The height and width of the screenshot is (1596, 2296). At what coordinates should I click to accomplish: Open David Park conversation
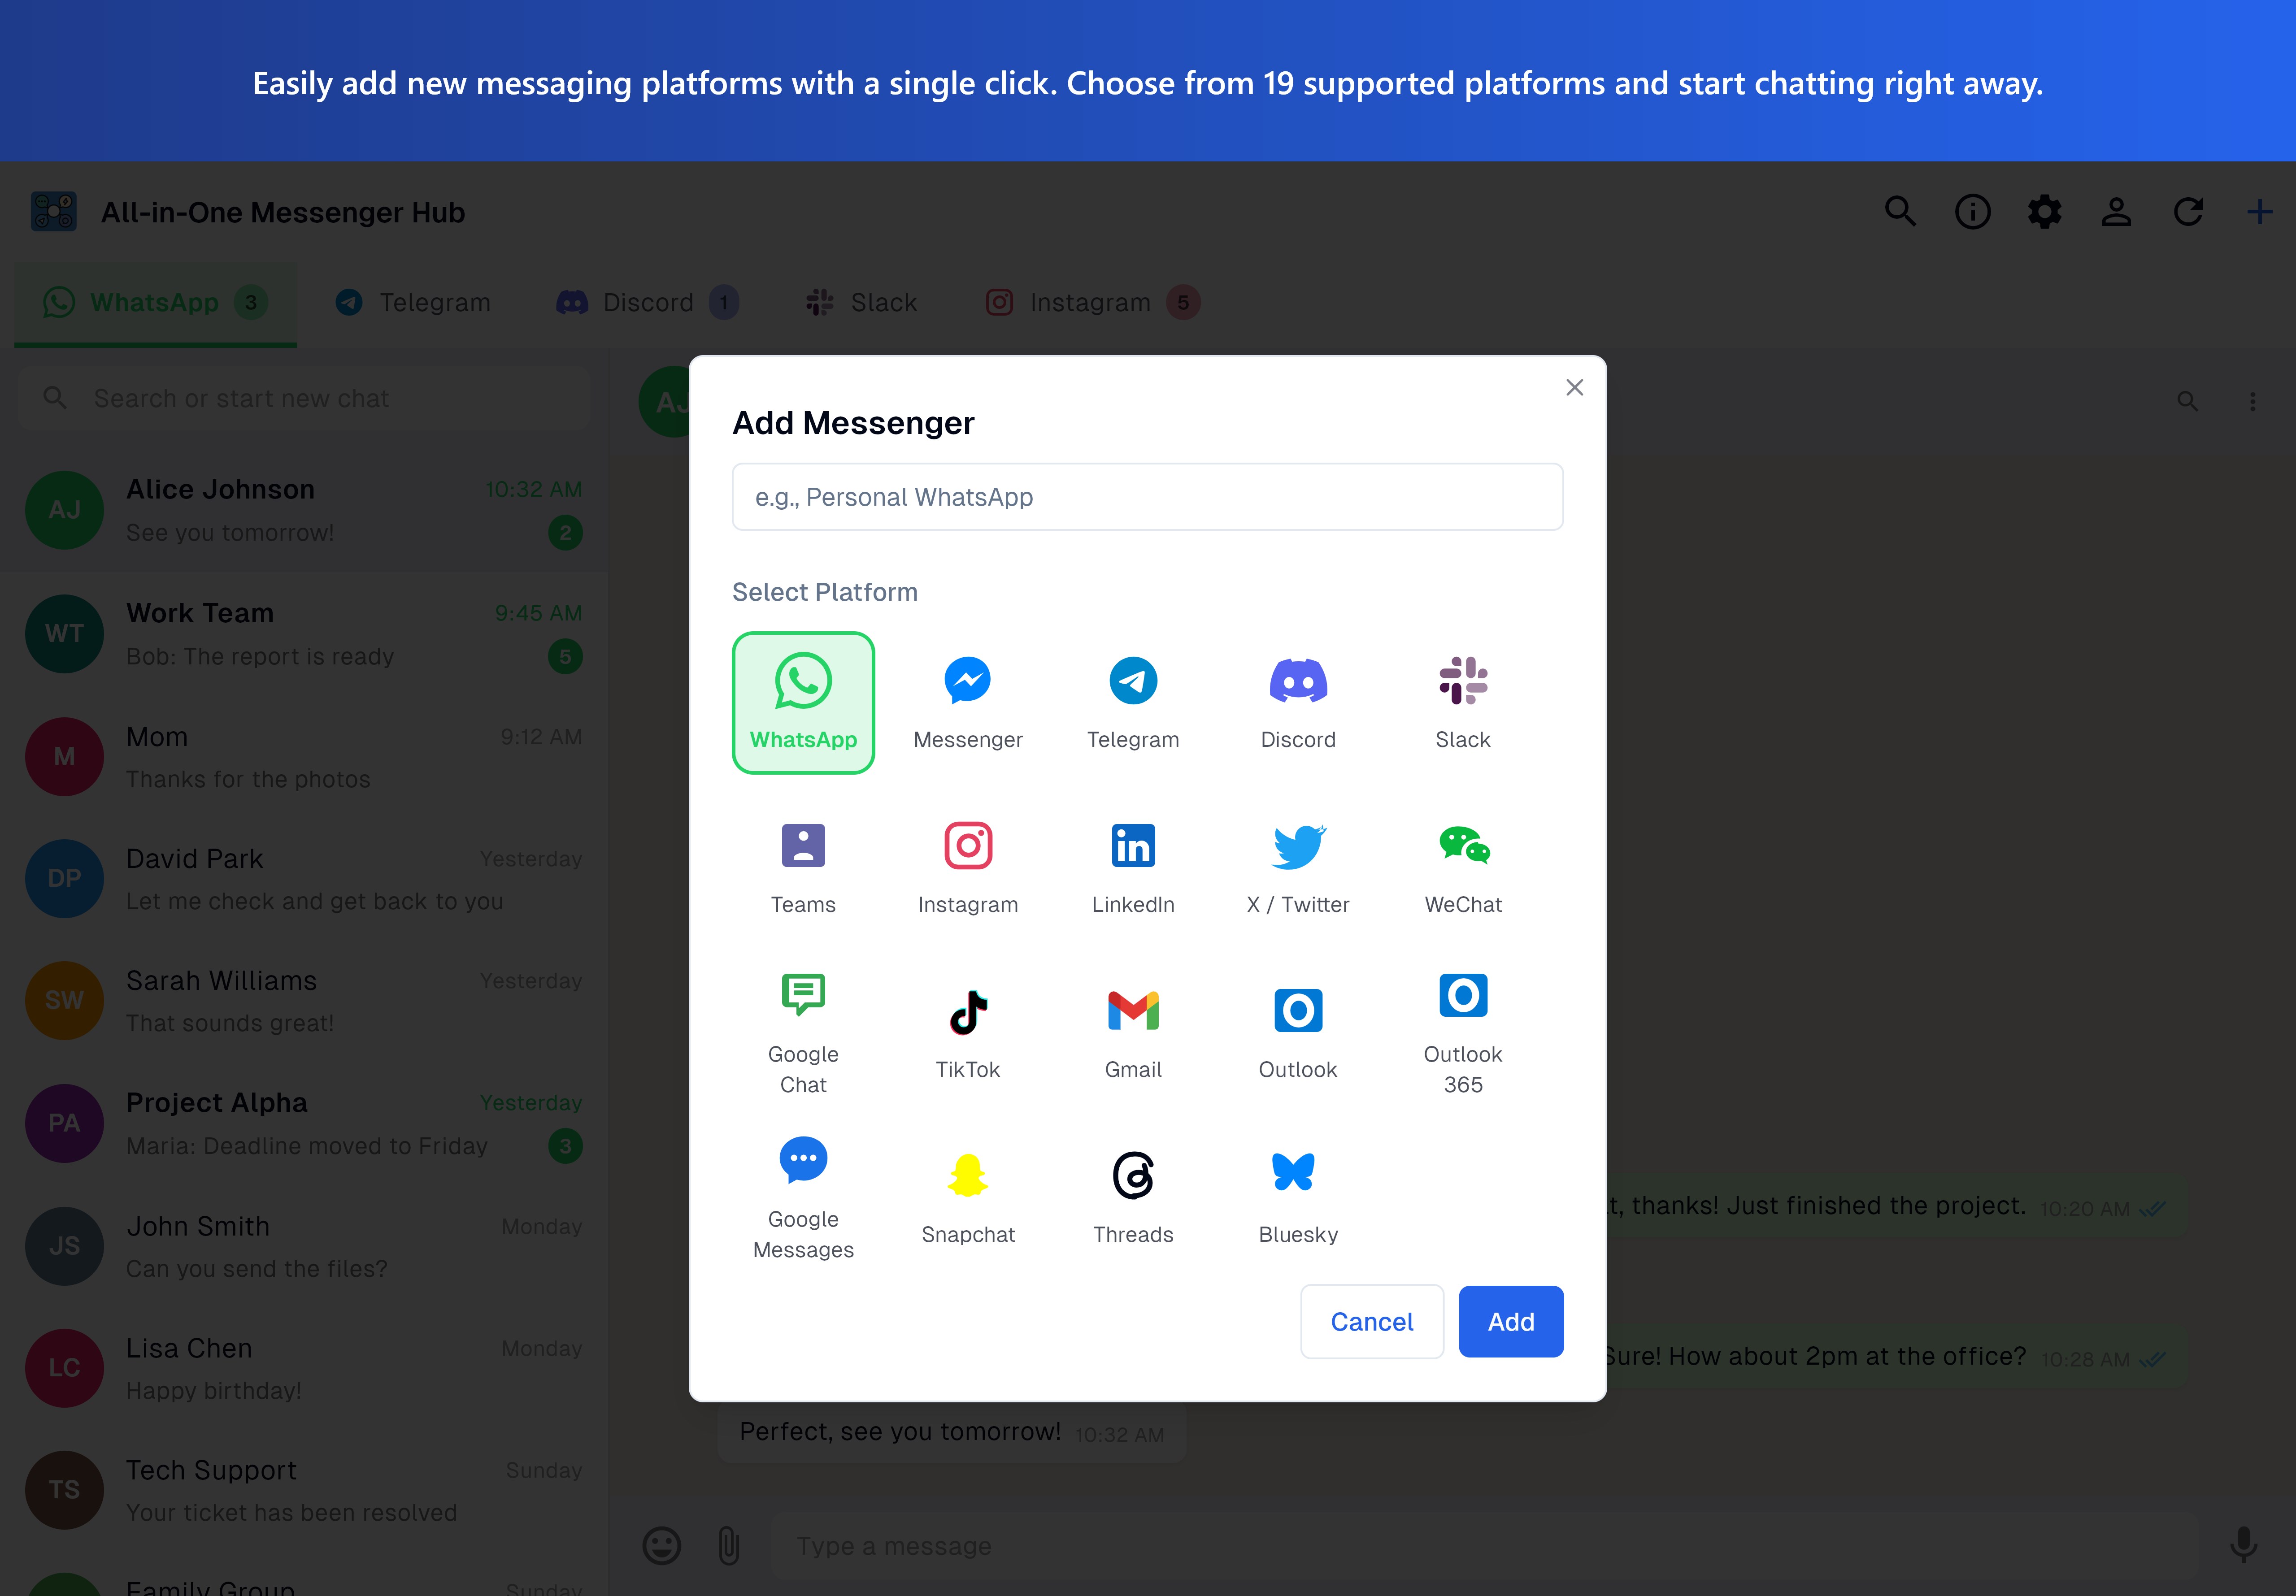coord(304,879)
